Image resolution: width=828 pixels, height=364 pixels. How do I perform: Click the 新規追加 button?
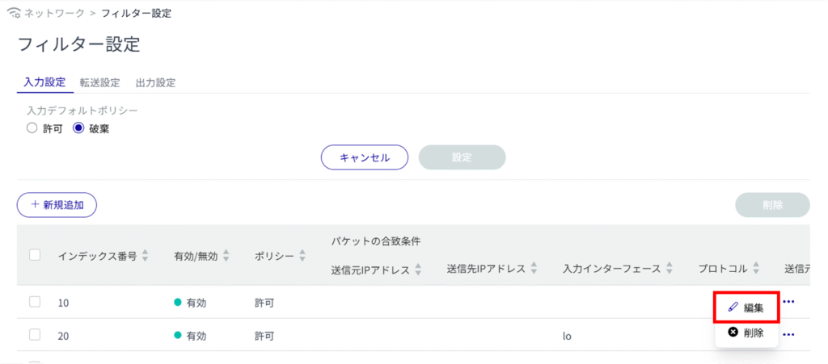tap(57, 205)
